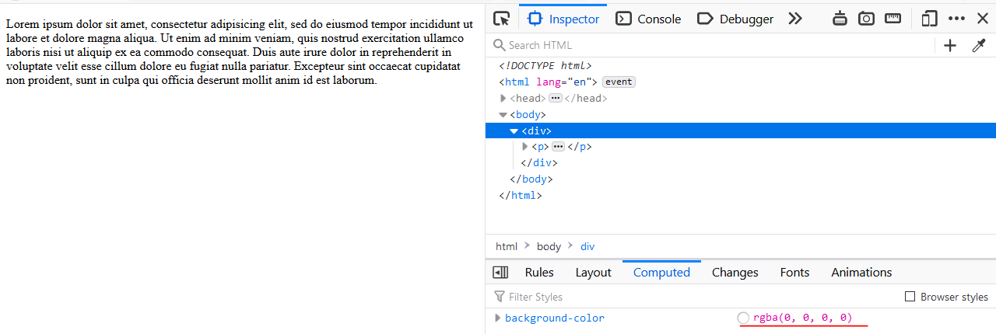Screen dimensions: 996x334
Task: Click the event badge on html
Action: [619, 82]
